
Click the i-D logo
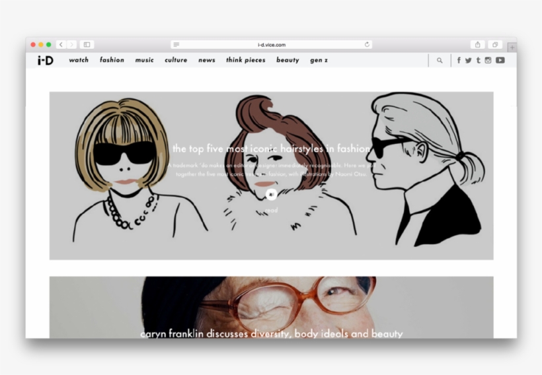pyautogui.click(x=46, y=61)
